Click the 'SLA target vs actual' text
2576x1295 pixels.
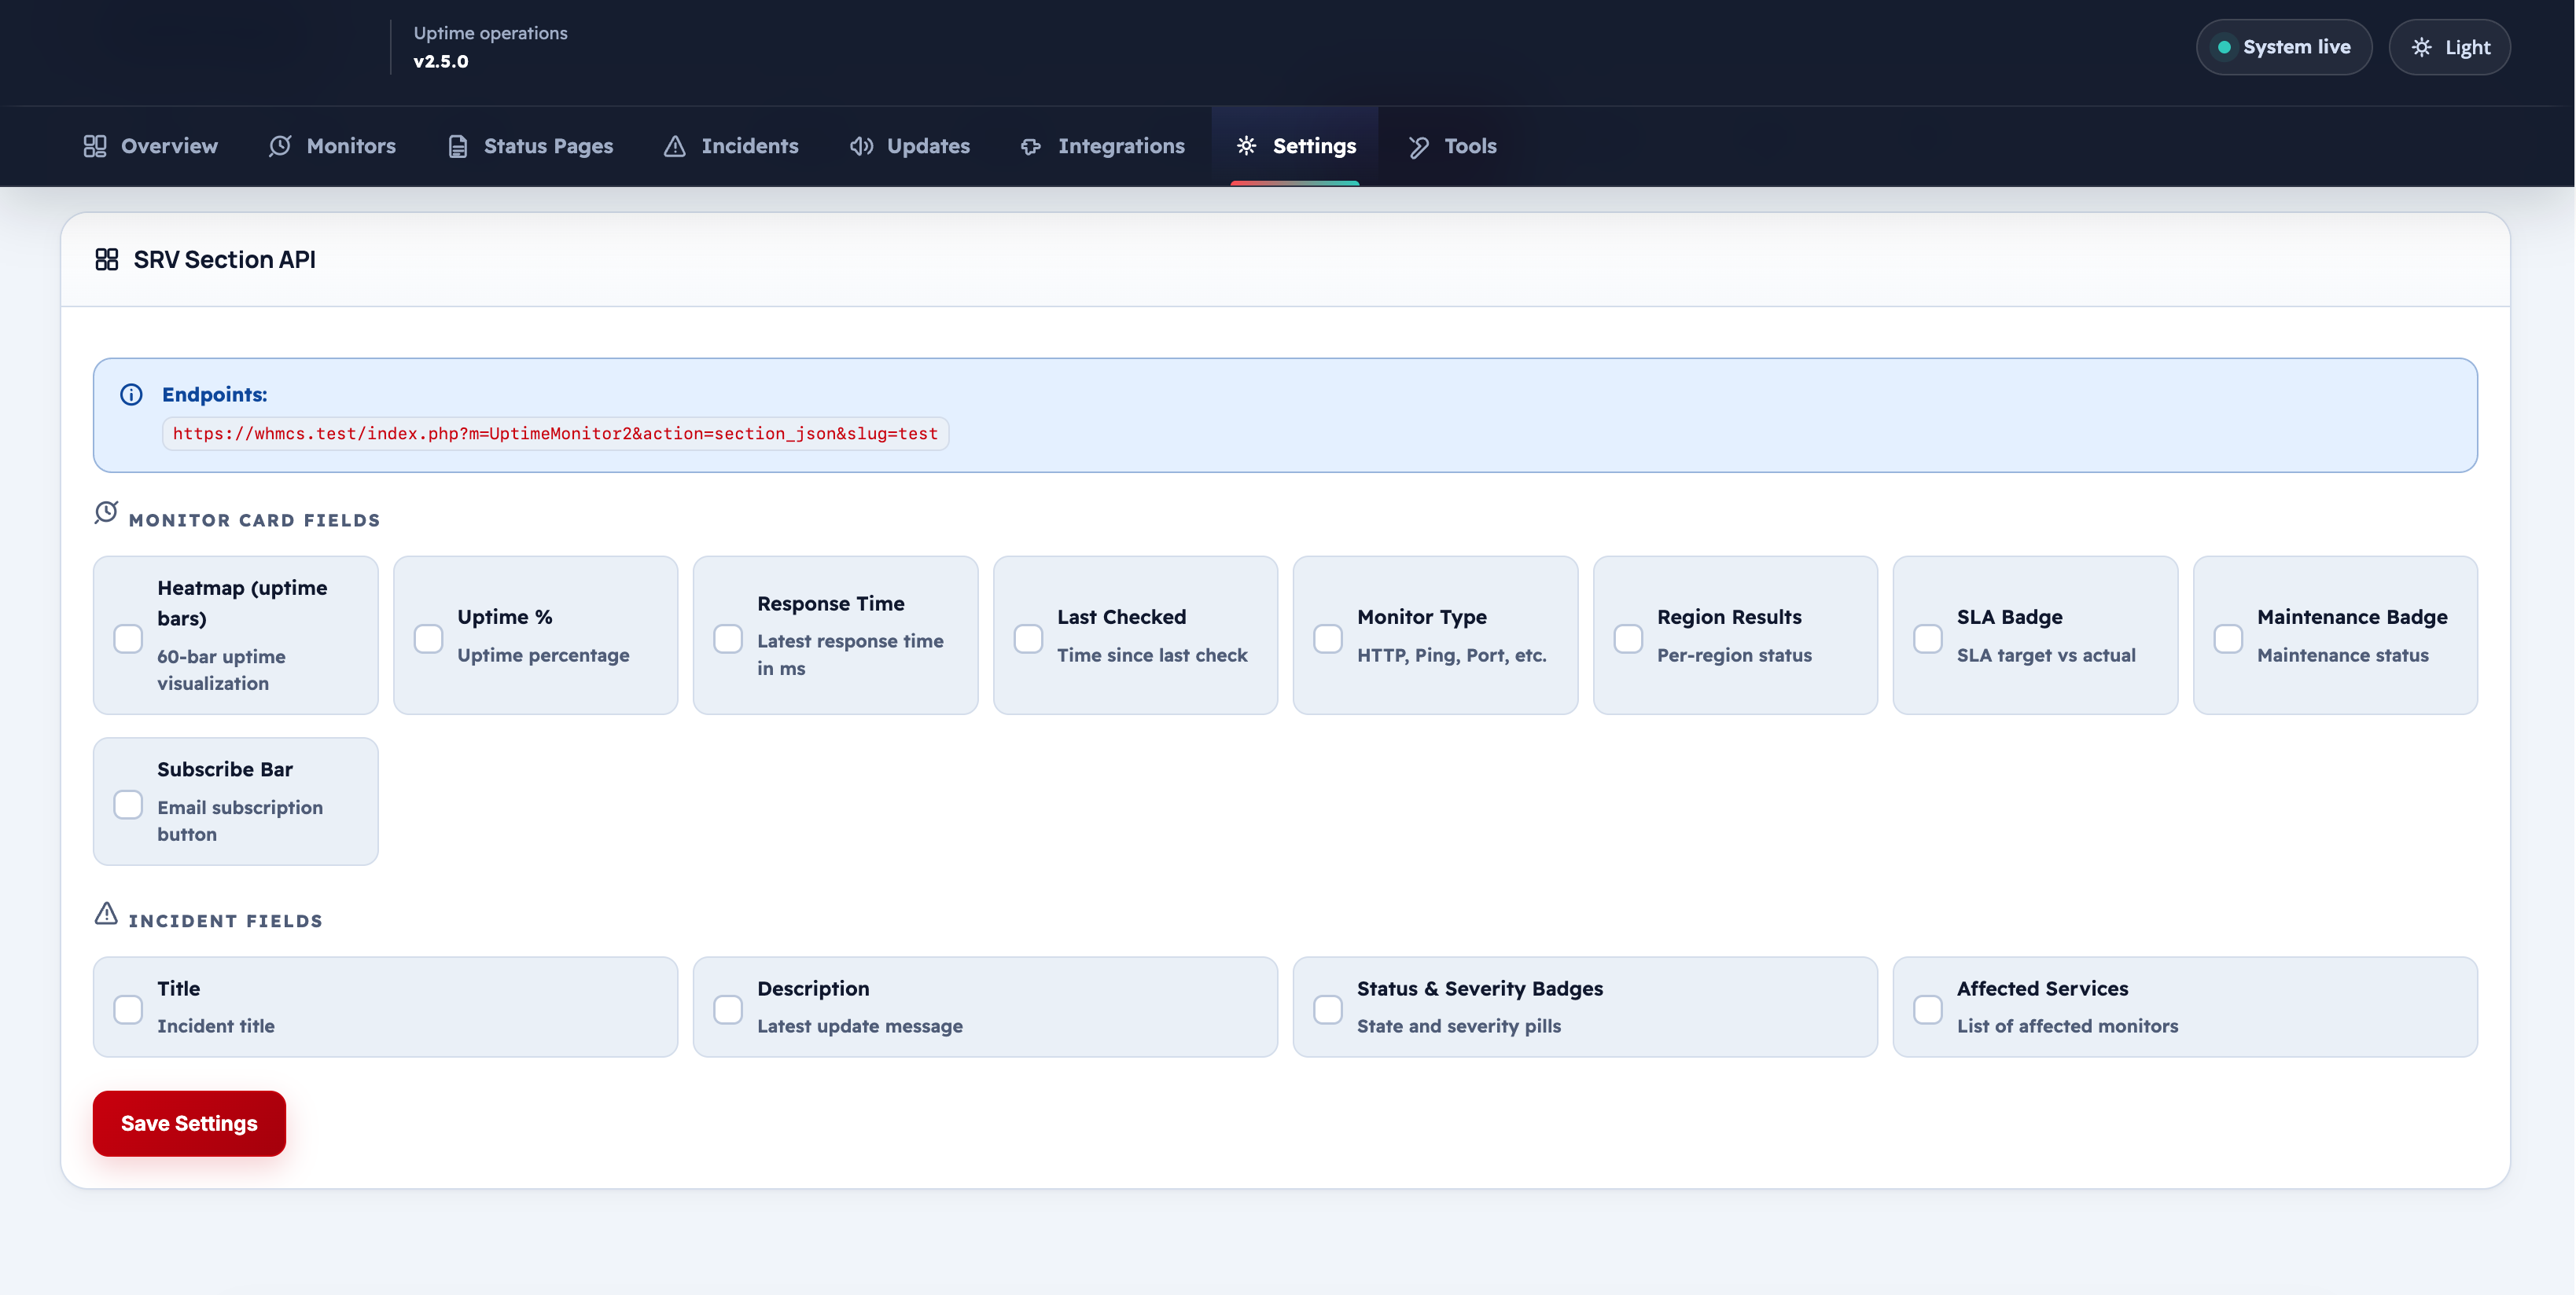[x=2046, y=655]
